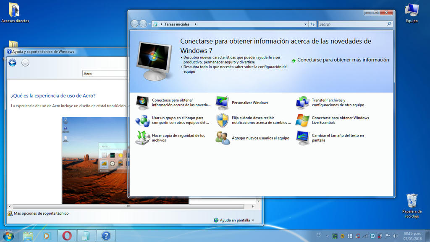430x242 pixels.
Task: Open 'Usar un grupo en el hogar' icon
Action: (x=142, y=120)
